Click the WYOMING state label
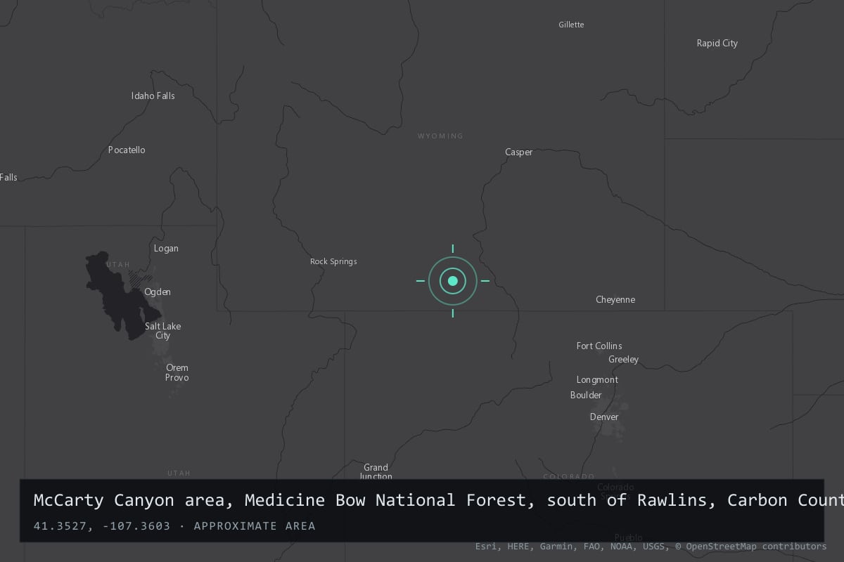This screenshot has height=562, width=844. pyautogui.click(x=440, y=136)
